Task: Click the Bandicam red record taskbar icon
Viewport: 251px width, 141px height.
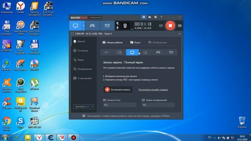Action: coord(74,137)
